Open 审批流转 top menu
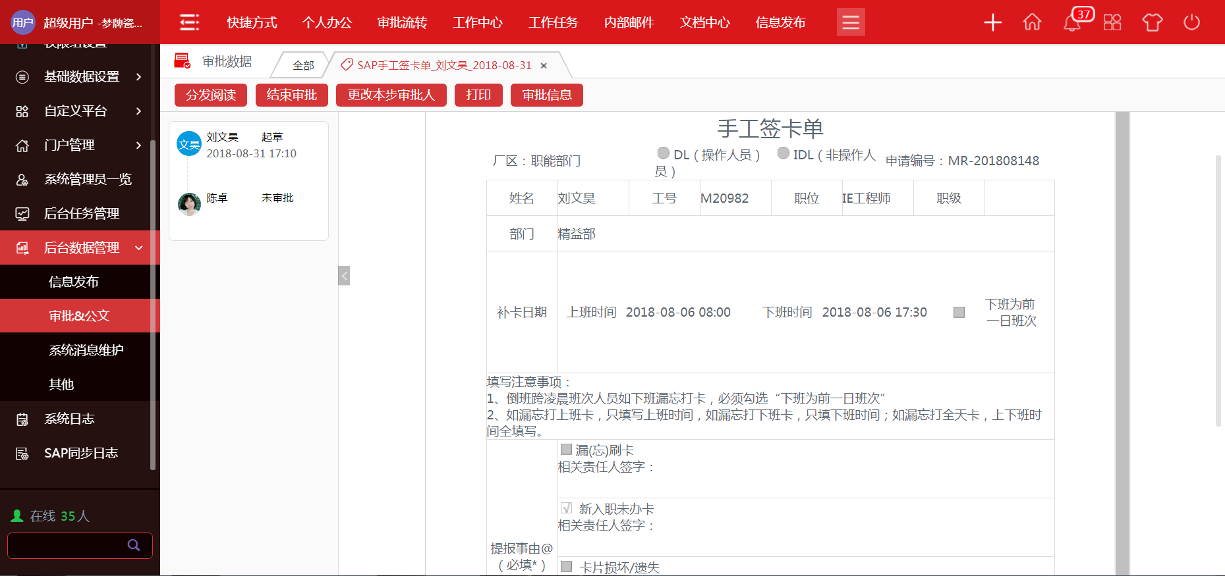Viewport: 1225px width, 576px height. pyautogui.click(x=403, y=22)
